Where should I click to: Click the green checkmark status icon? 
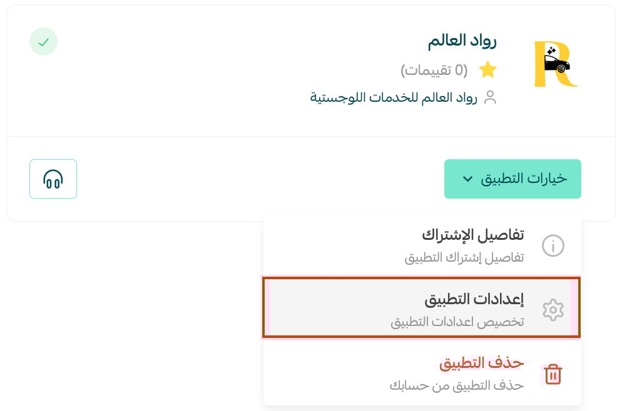(x=44, y=42)
